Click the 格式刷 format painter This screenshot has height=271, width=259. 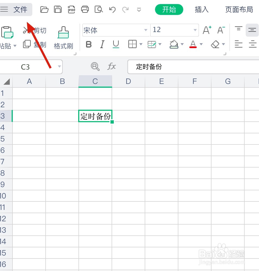[x=64, y=38]
